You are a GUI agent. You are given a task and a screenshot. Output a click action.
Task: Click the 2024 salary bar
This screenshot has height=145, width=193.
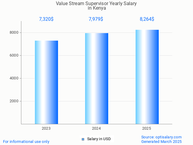96,79
